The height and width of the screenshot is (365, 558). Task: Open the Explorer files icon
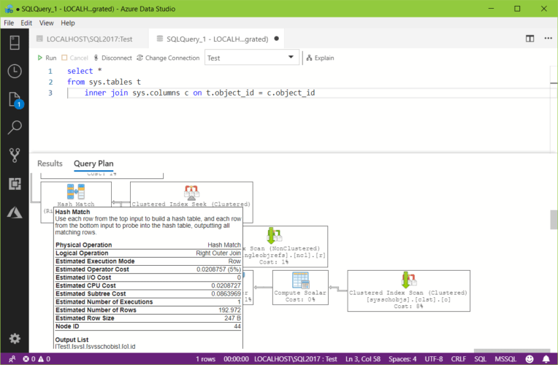(15, 100)
